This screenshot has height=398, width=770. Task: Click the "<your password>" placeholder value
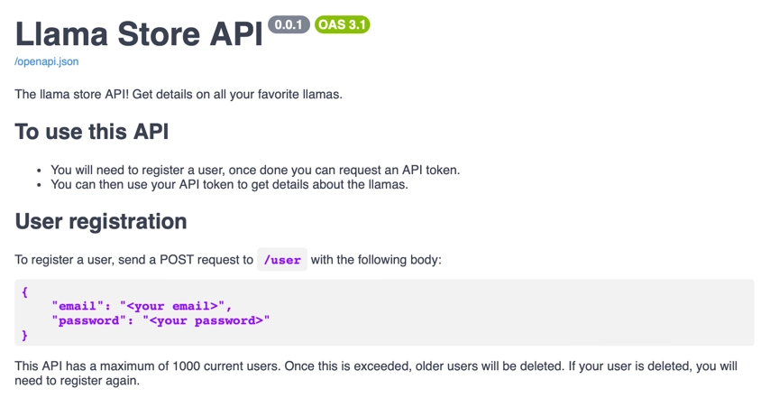pyautogui.click(x=206, y=320)
